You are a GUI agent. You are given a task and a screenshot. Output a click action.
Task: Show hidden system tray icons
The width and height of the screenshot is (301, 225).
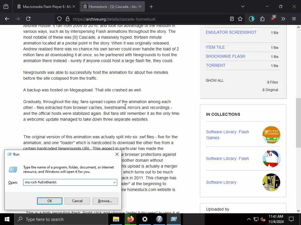point(249,219)
